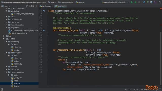Open data.py in recommendation folder
Screen dimensions: 162x91
pyautogui.click(x=15, y=86)
